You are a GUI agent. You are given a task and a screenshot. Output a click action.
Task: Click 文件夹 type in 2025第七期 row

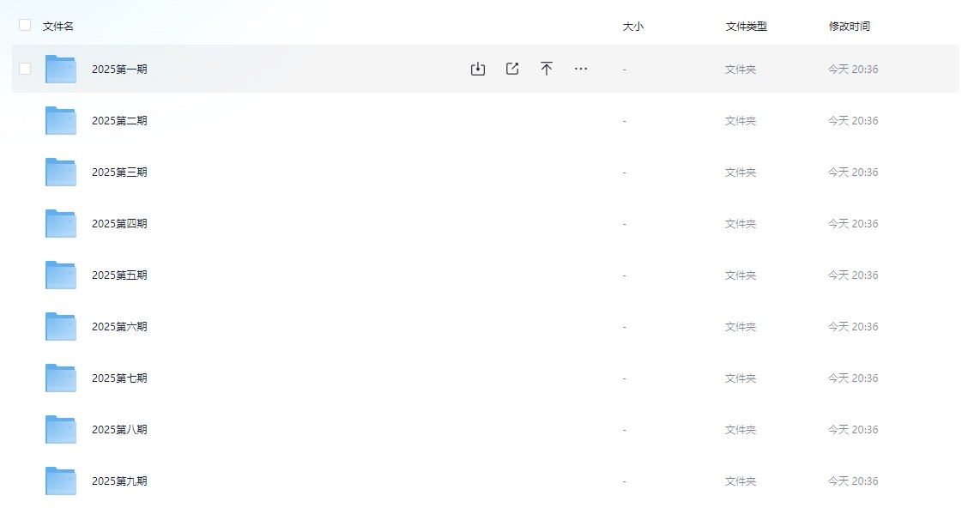[x=741, y=378]
